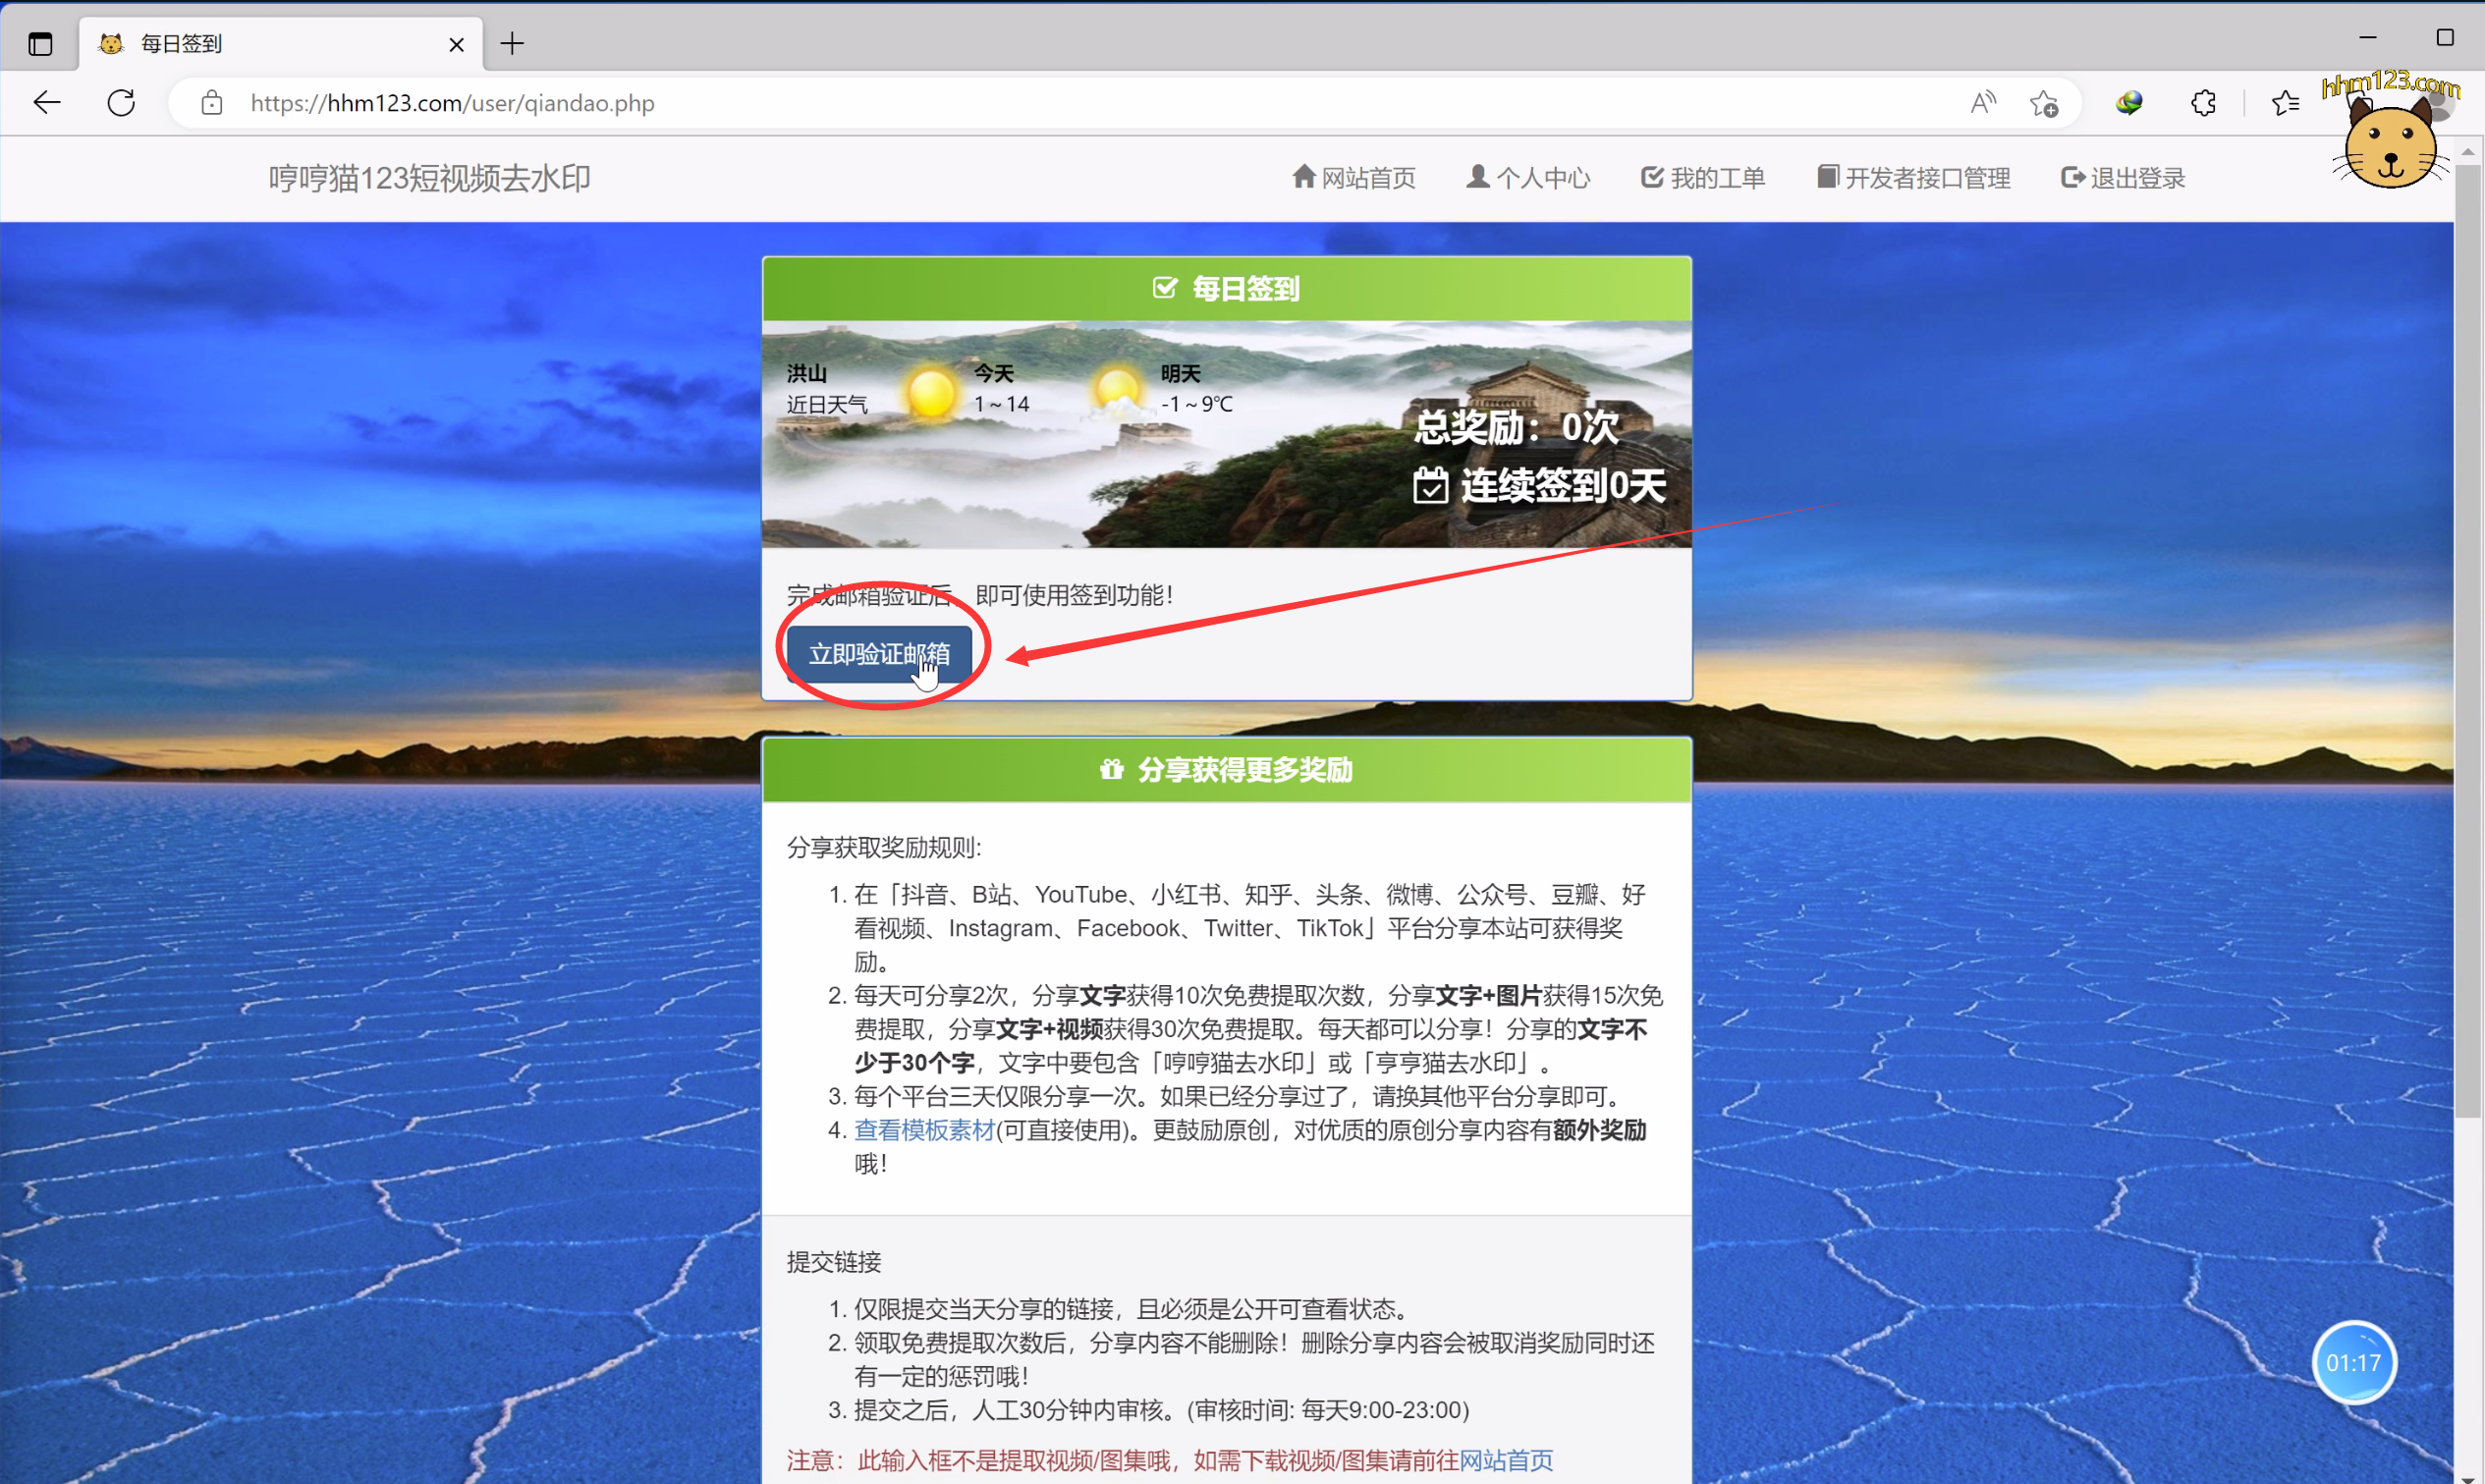
Task: Open the 查看模板素材 link
Action: pyautogui.click(x=924, y=1130)
